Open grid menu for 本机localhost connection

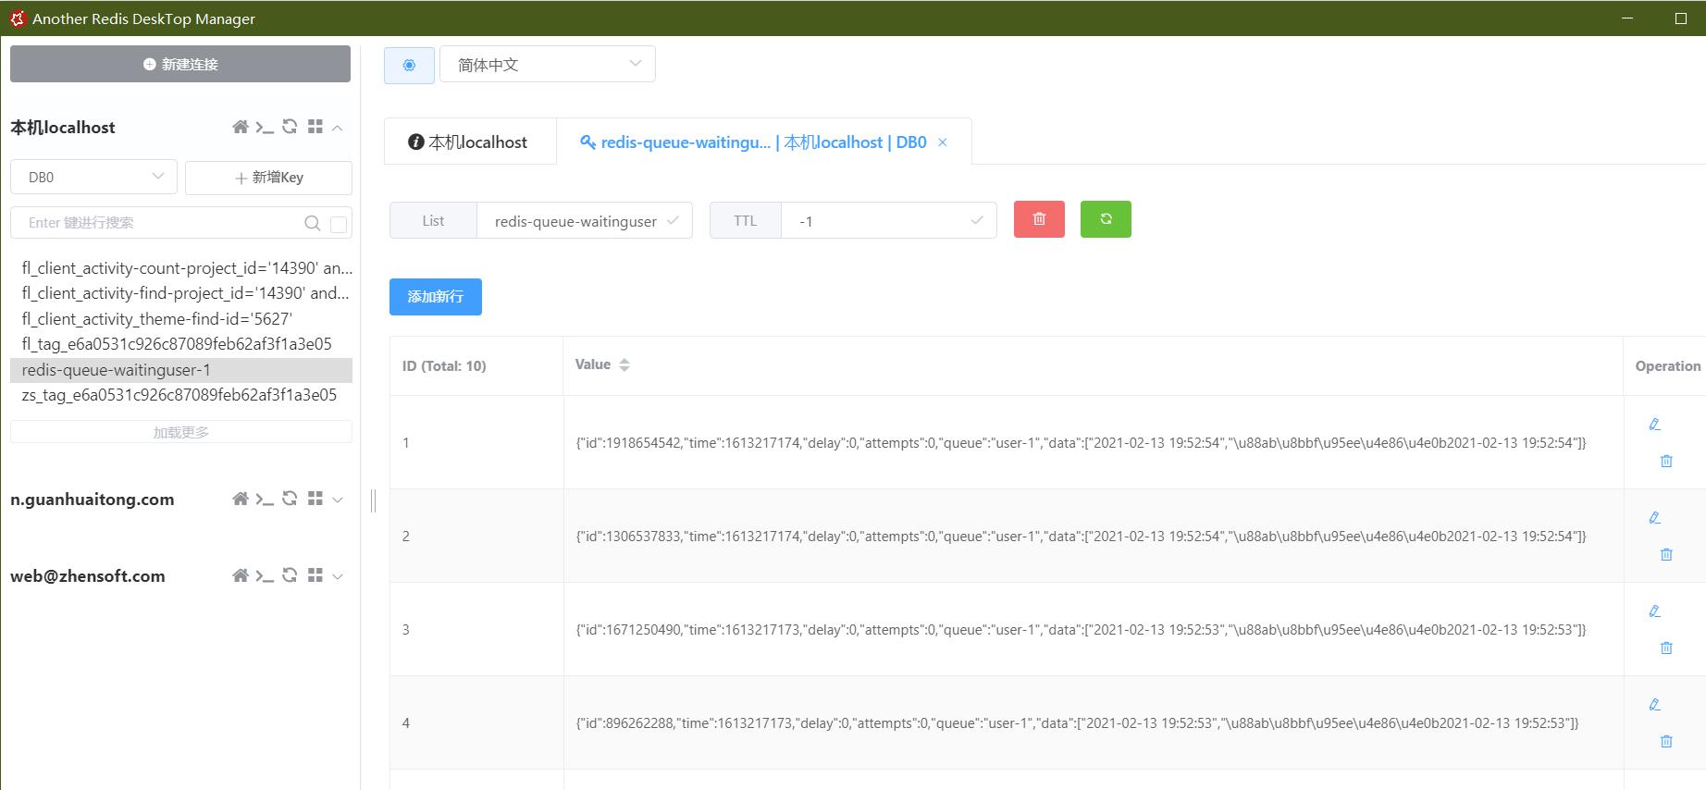[x=315, y=127]
